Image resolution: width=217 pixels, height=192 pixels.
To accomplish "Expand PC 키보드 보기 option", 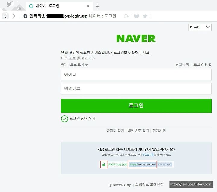I will (x=74, y=65).
